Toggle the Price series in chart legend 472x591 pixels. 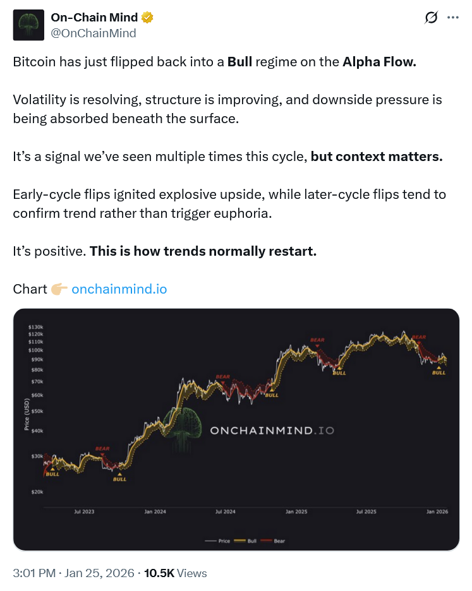pos(219,541)
